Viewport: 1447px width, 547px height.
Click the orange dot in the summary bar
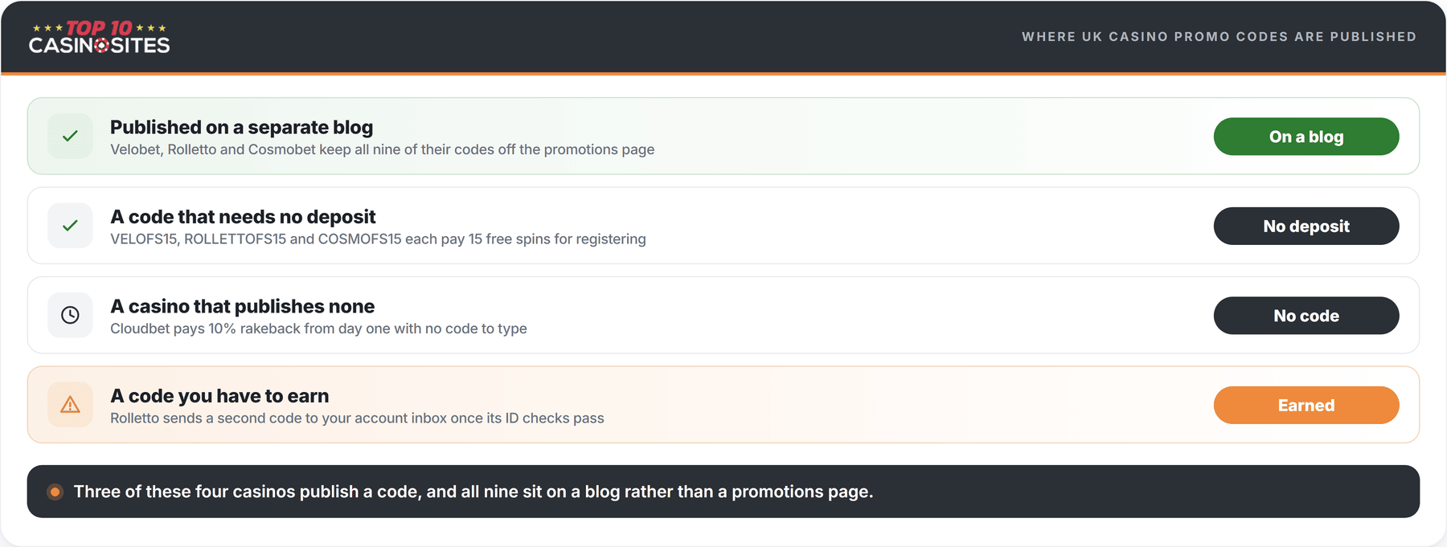(x=55, y=492)
